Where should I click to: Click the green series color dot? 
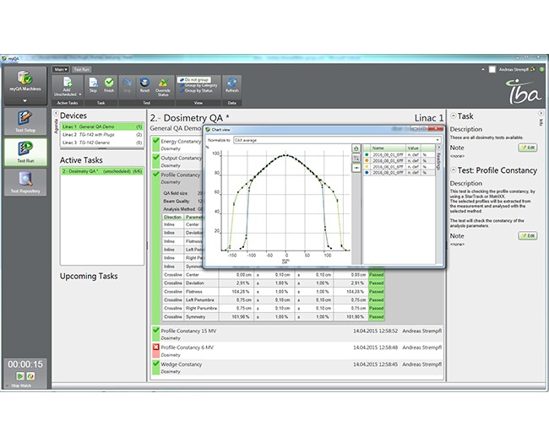click(367, 154)
